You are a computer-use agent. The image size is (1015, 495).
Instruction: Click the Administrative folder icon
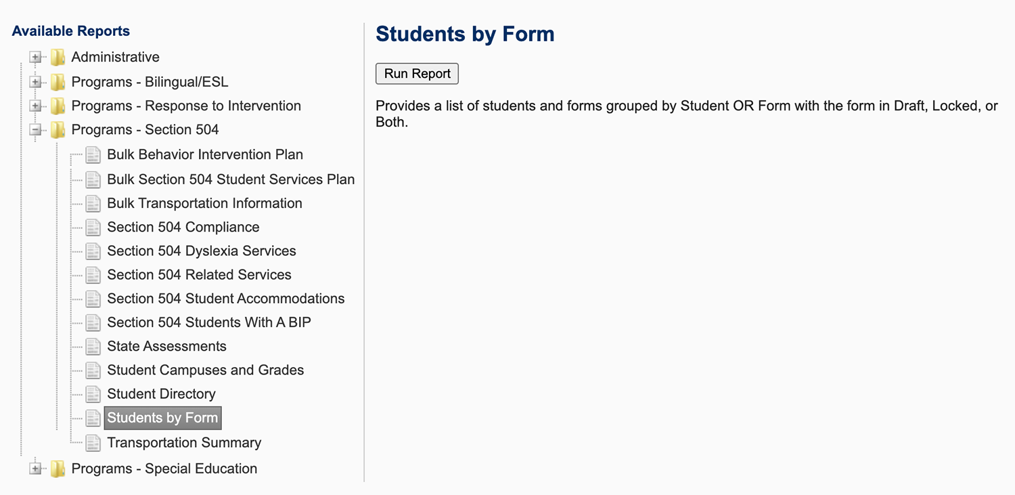(58, 58)
